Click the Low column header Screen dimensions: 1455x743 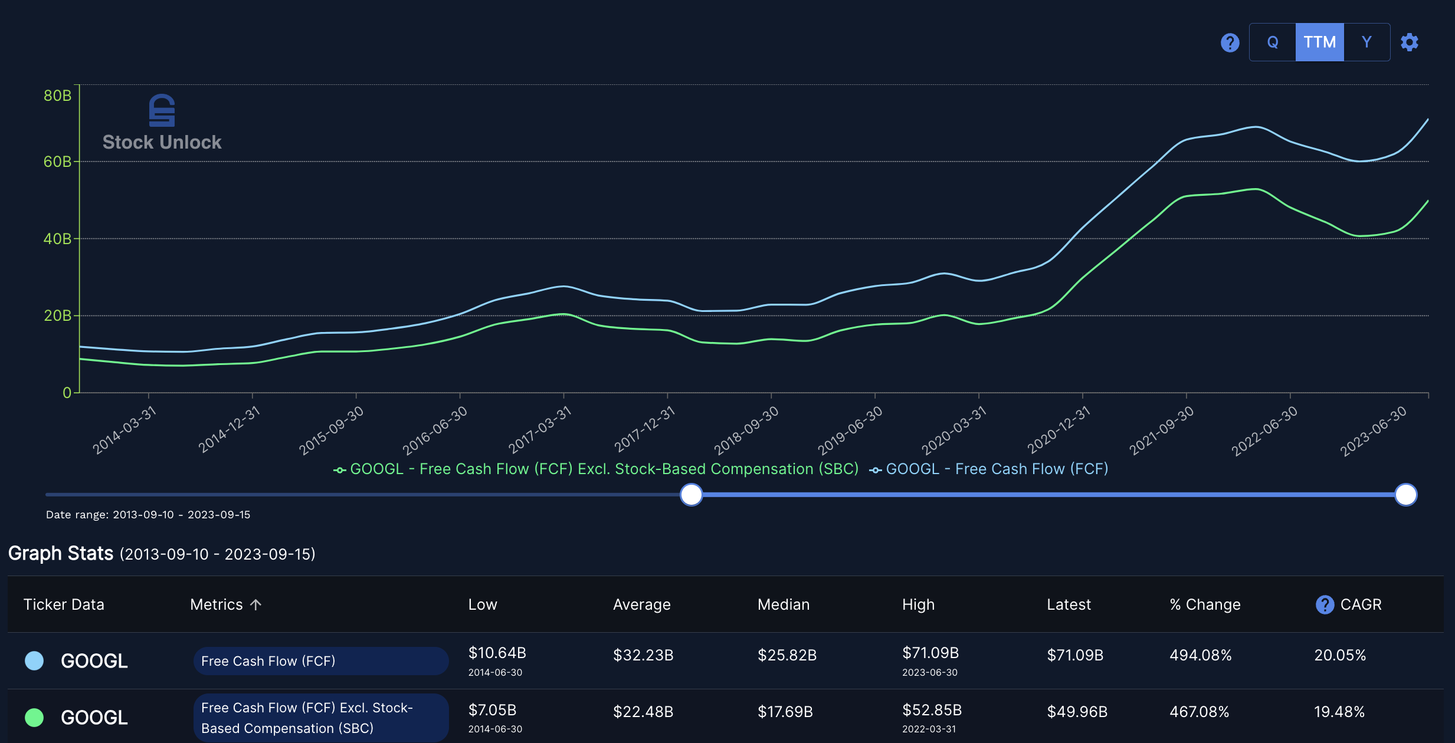click(483, 604)
